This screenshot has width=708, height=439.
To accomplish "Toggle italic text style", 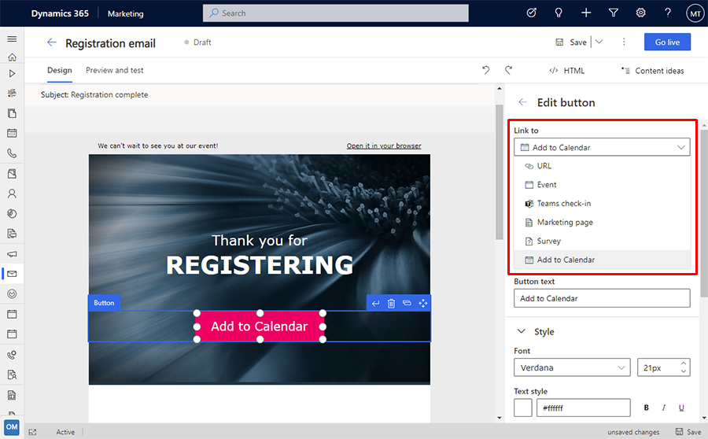I will click(664, 408).
